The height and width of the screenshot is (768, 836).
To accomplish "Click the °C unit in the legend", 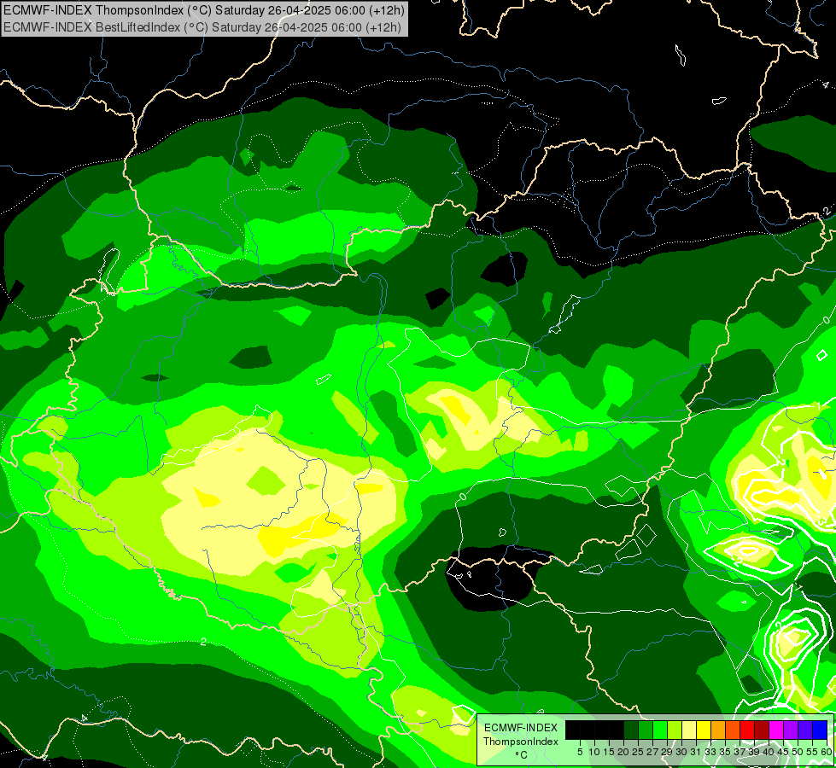I will [x=522, y=755].
